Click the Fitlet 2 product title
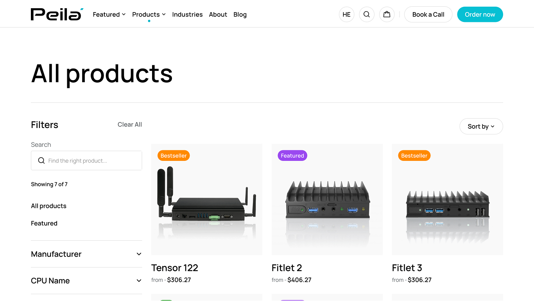This screenshot has height=301, width=534. coord(287,268)
